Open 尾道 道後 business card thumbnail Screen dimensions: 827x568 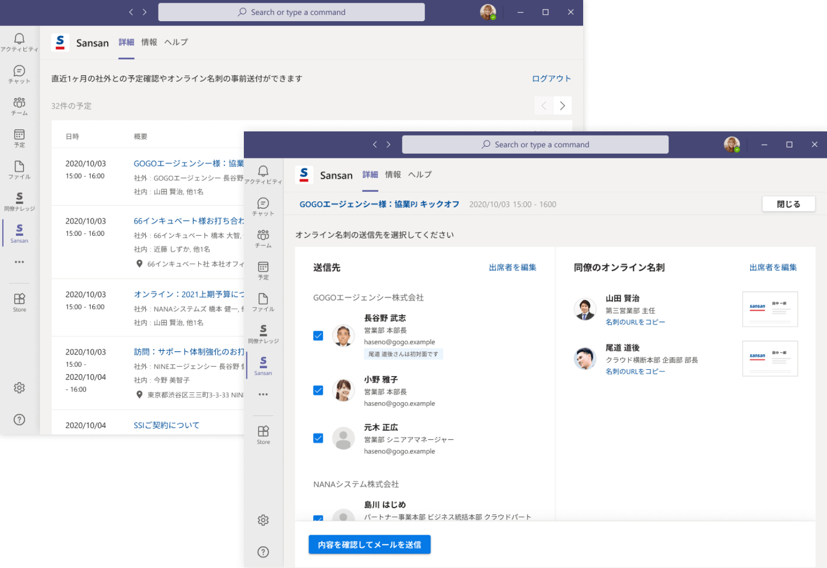pos(770,359)
